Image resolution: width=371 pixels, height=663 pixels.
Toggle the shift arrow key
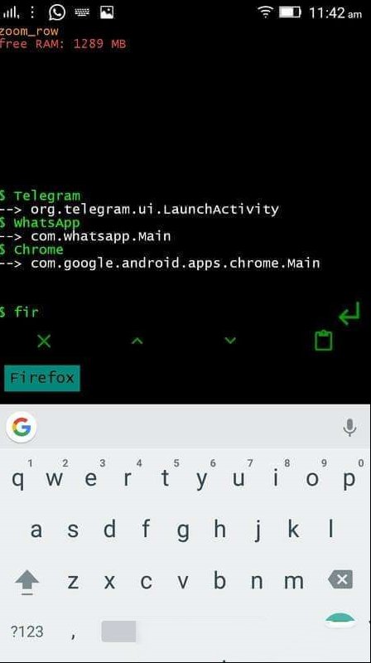coord(27,583)
